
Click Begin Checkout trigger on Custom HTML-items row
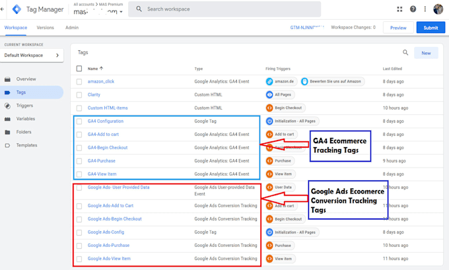(x=285, y=108)
